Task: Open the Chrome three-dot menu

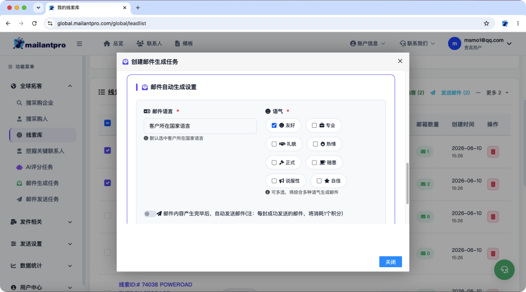Action: coord(518,24)
